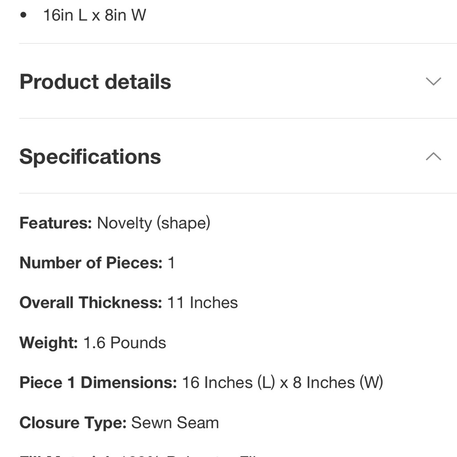Tap the Specifications heading

coord(90,157)
